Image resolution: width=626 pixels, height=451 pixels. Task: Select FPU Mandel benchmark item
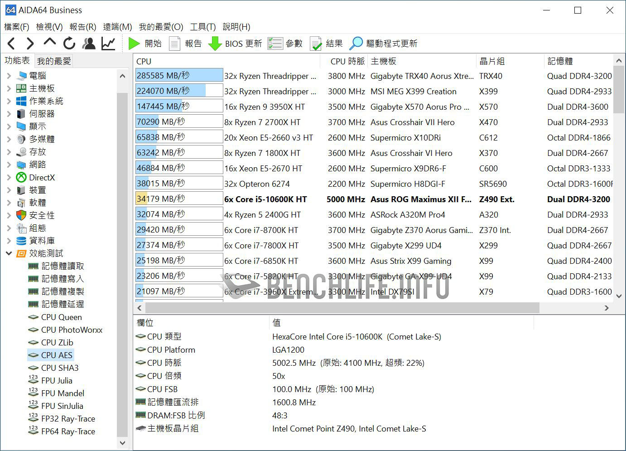click(63, 393)
